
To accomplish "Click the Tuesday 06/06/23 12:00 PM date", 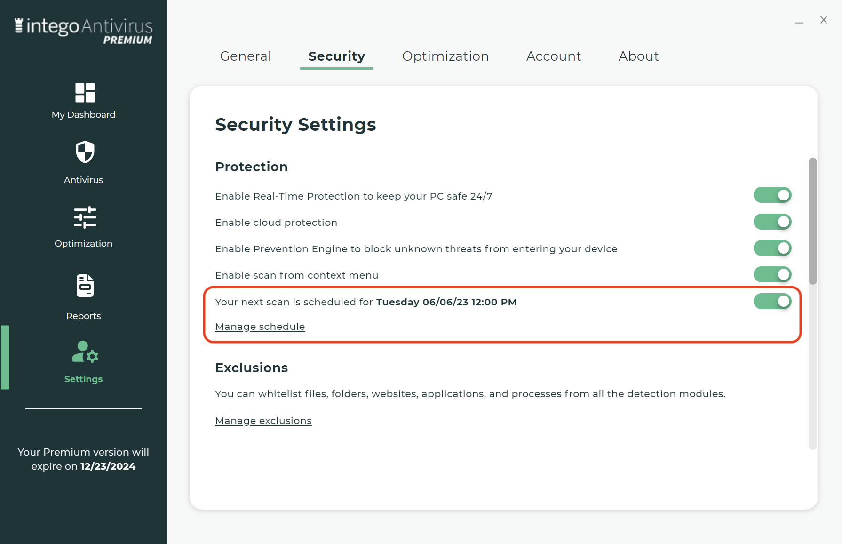I will coord(446,302).
